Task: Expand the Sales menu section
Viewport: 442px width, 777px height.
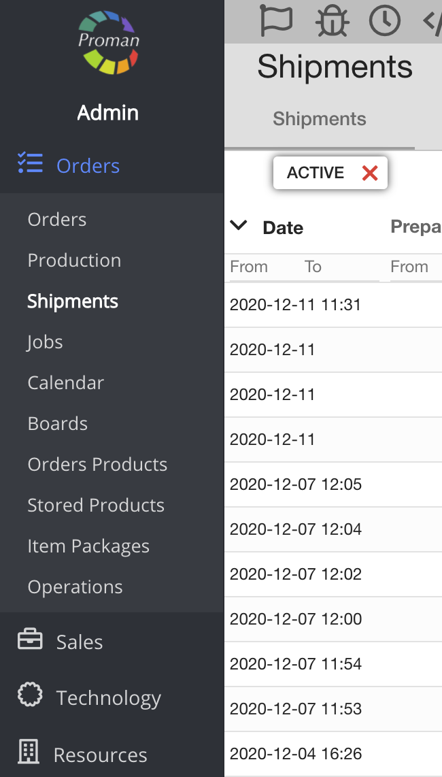Action: [80, 642]
